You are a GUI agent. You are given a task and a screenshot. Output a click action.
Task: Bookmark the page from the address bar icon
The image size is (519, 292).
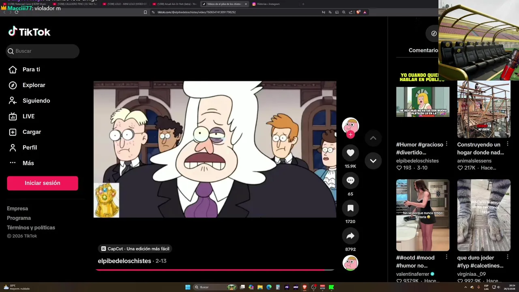click(x=145, y=12)
